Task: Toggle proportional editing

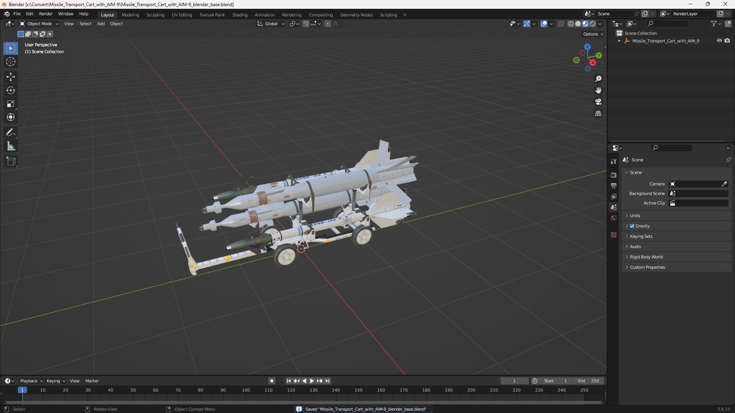Action: (x=328, y=24)
